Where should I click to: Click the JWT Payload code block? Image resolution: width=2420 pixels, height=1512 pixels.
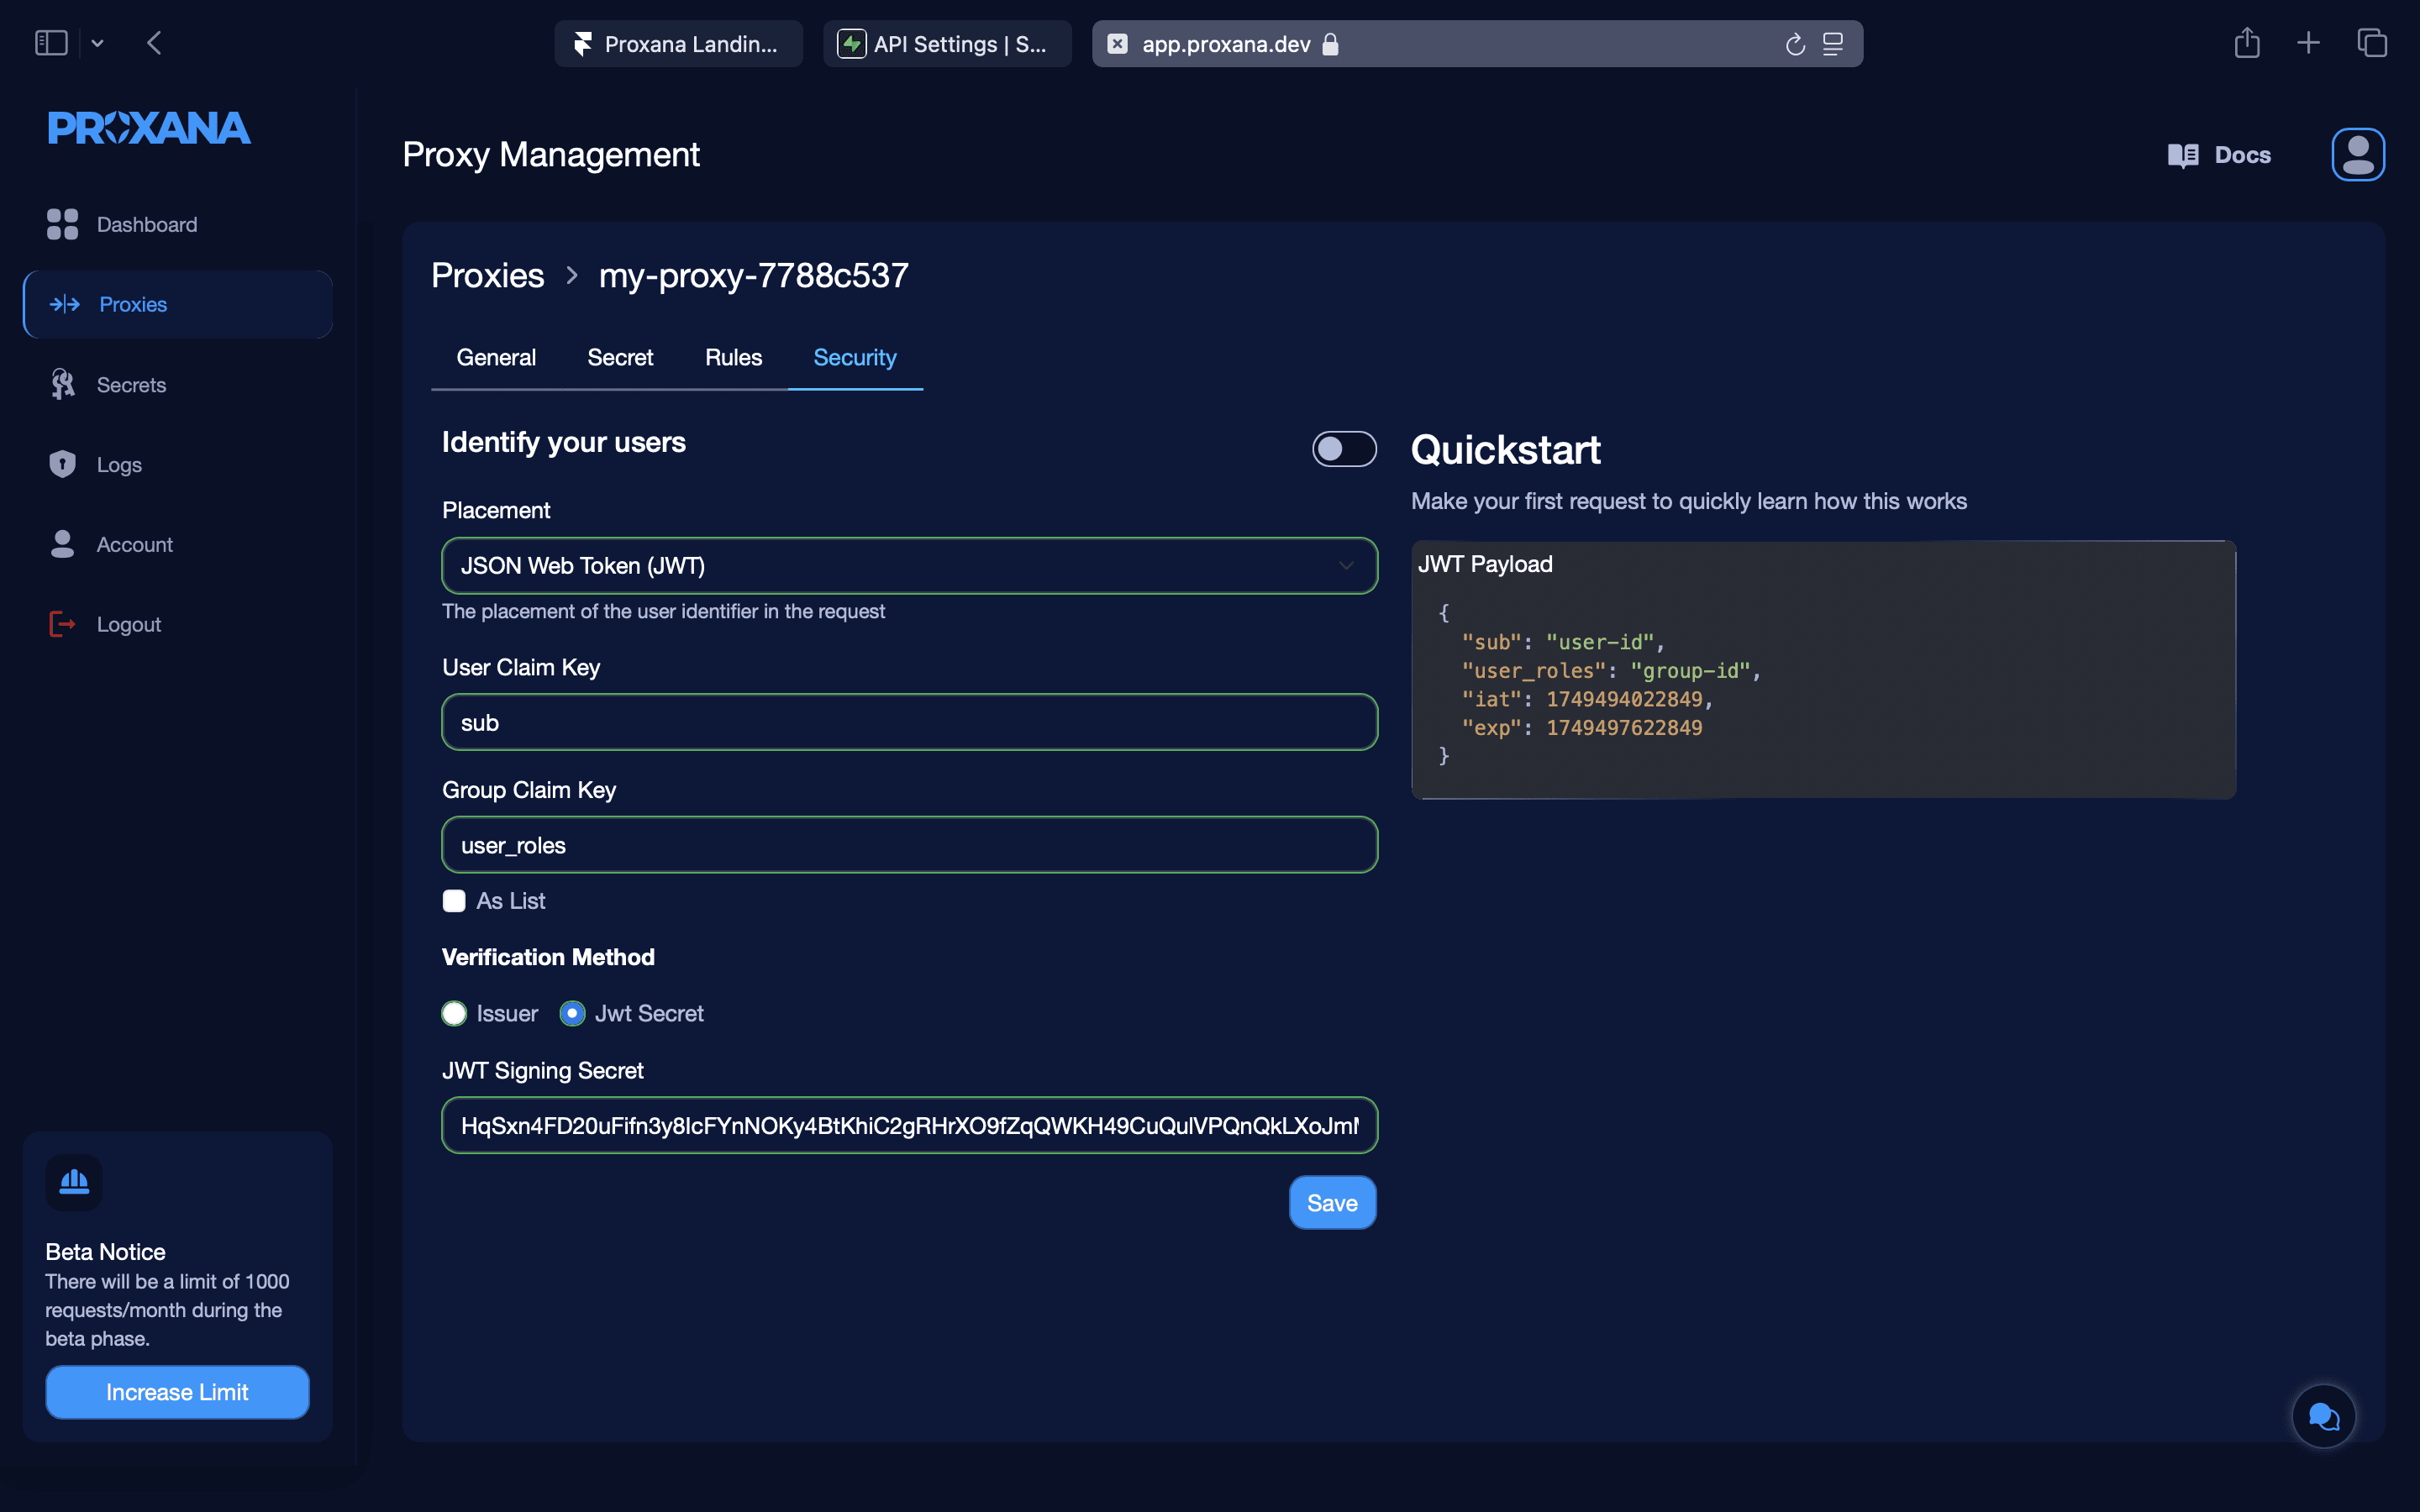pyautogui.click(x=1823, y=669)
